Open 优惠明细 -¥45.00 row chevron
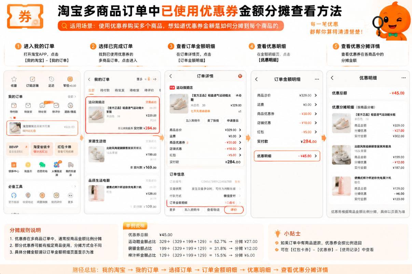Image resolution: width=412 pixels, height=274 pixels. pyautogui.click(x=315, y=156)
